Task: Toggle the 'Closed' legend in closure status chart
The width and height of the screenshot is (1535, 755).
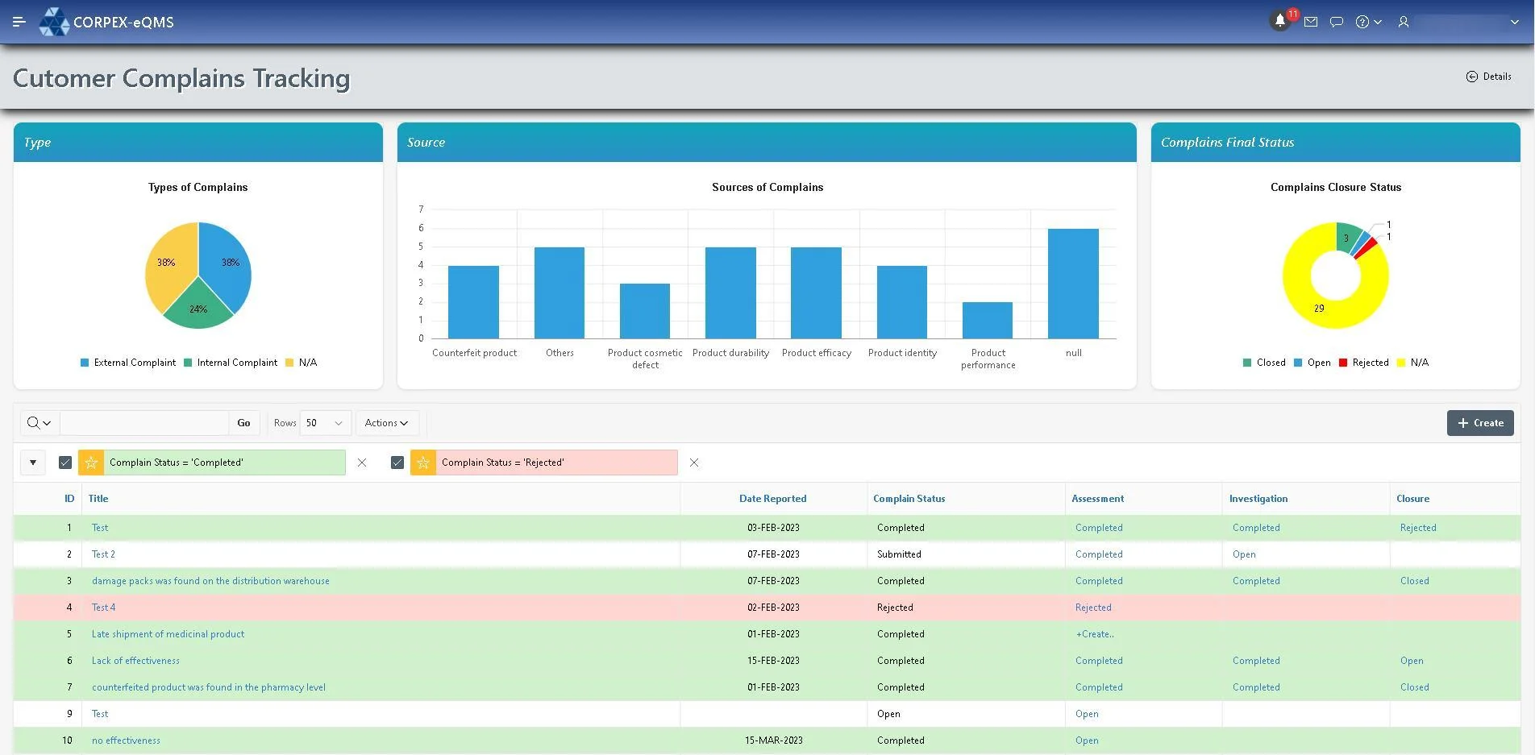Action: 1264,363
